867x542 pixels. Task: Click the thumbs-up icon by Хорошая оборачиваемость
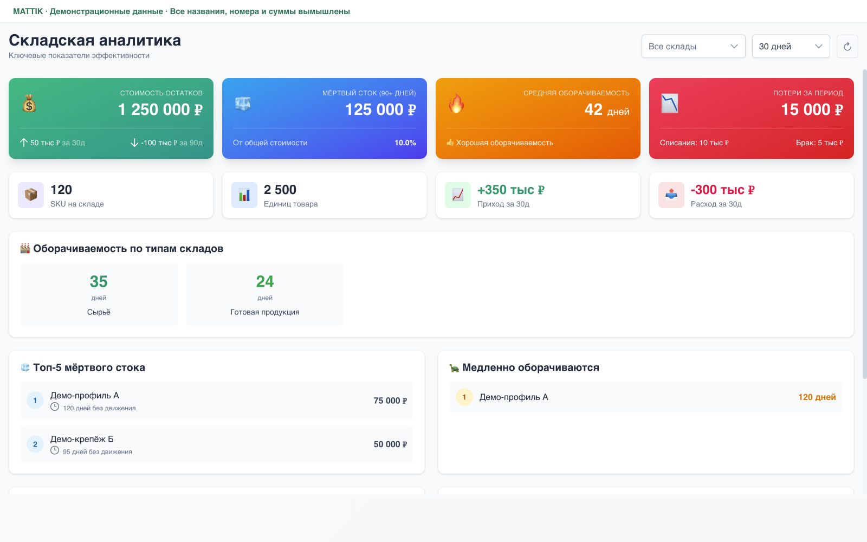tap(450, 143)
